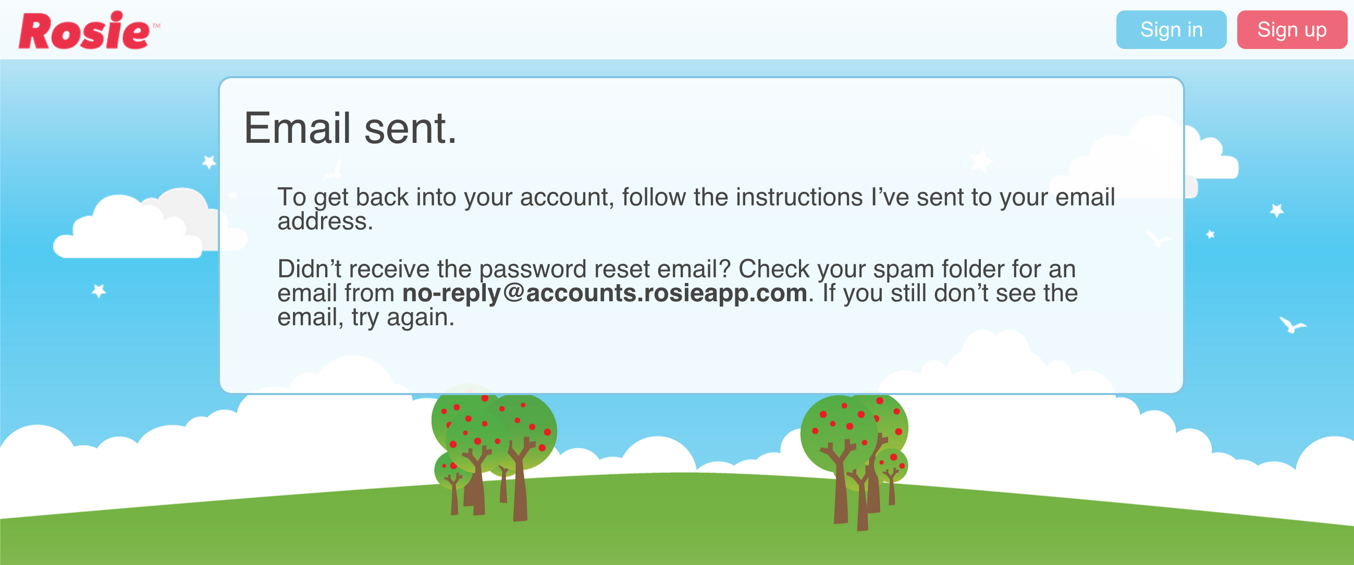The width and height of the screenshot is (1354, 565).
Task: Click the faint bird on the panel's right edge
Action: (1158, 239)
